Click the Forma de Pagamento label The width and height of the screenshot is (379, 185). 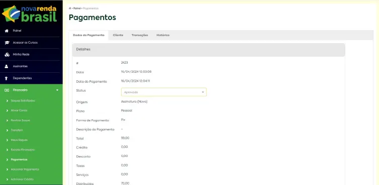tap(92, 120)
